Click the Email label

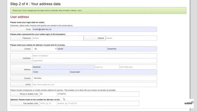tap(21, 29)
